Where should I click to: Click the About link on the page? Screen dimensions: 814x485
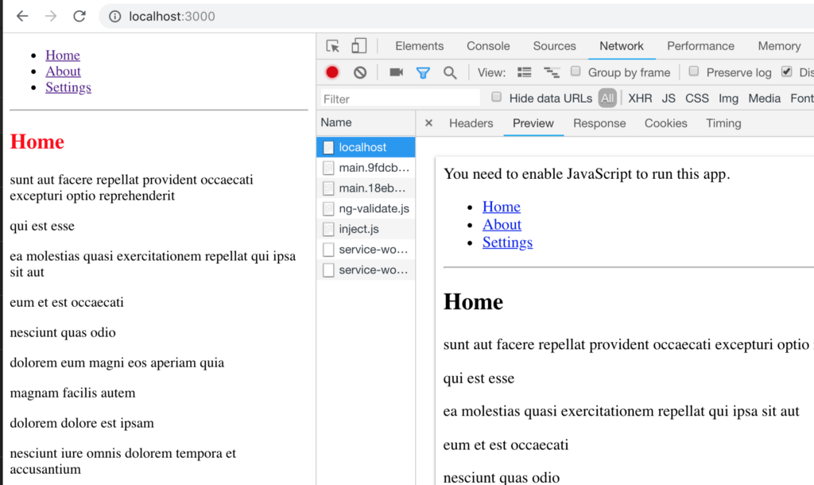click(64, 72)
